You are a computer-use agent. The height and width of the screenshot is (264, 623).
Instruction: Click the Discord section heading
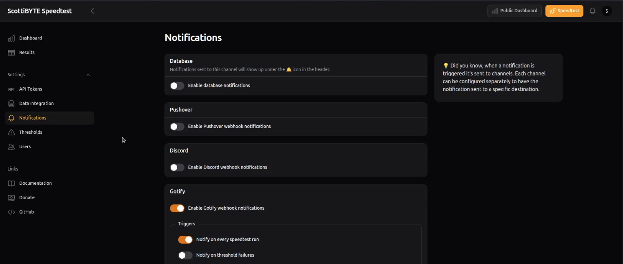point(179,151)
